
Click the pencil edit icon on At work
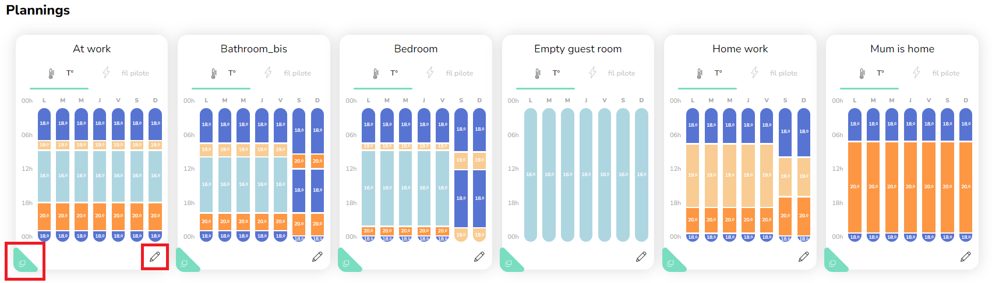tap(155, 256)
